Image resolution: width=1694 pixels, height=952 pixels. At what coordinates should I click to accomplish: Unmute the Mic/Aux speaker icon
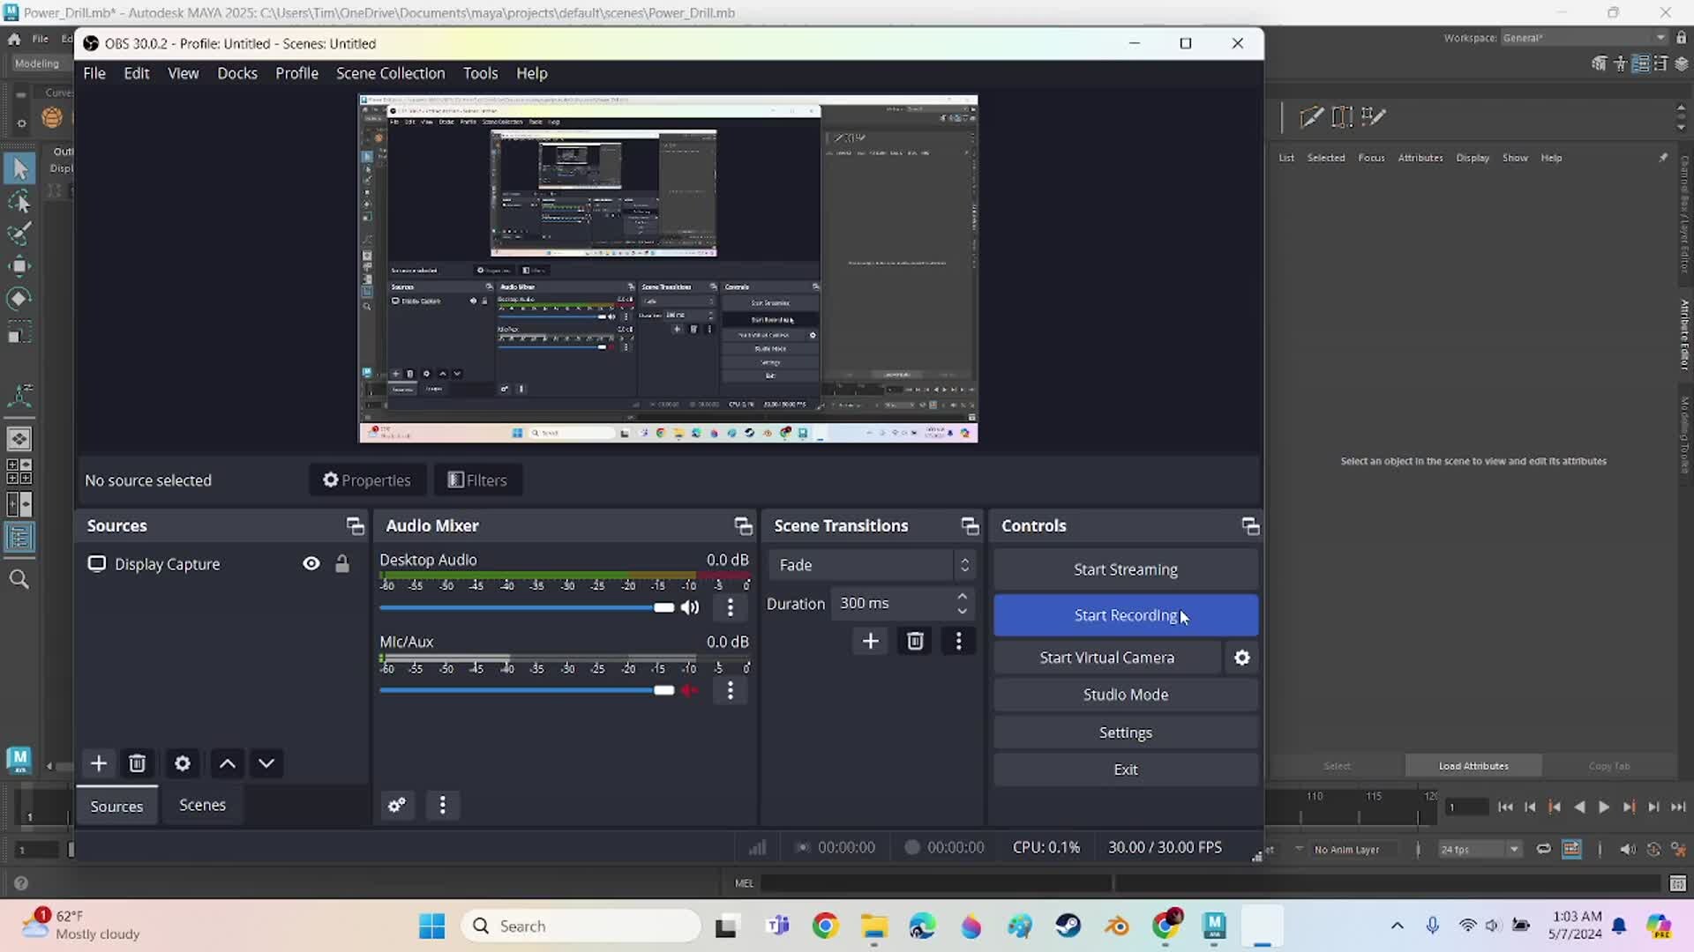click(690, 690)
